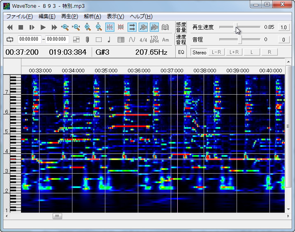Toggle MIDI note playback speaker icon
The height and width of the screenshot is (232, 295).
pyautogui.click(x=154, y=27)
